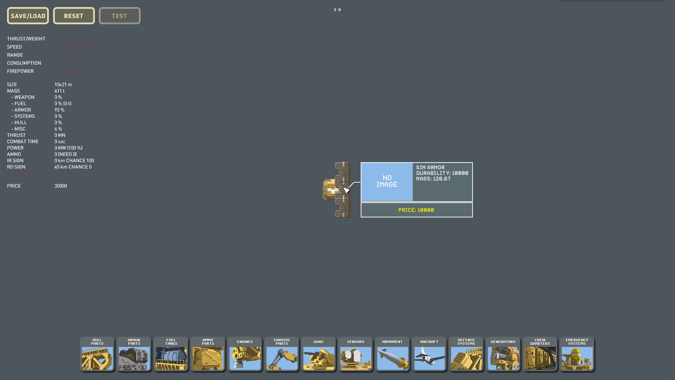Click the Save/Load button
Screen dimensions: 675x380
coord(28,16)
